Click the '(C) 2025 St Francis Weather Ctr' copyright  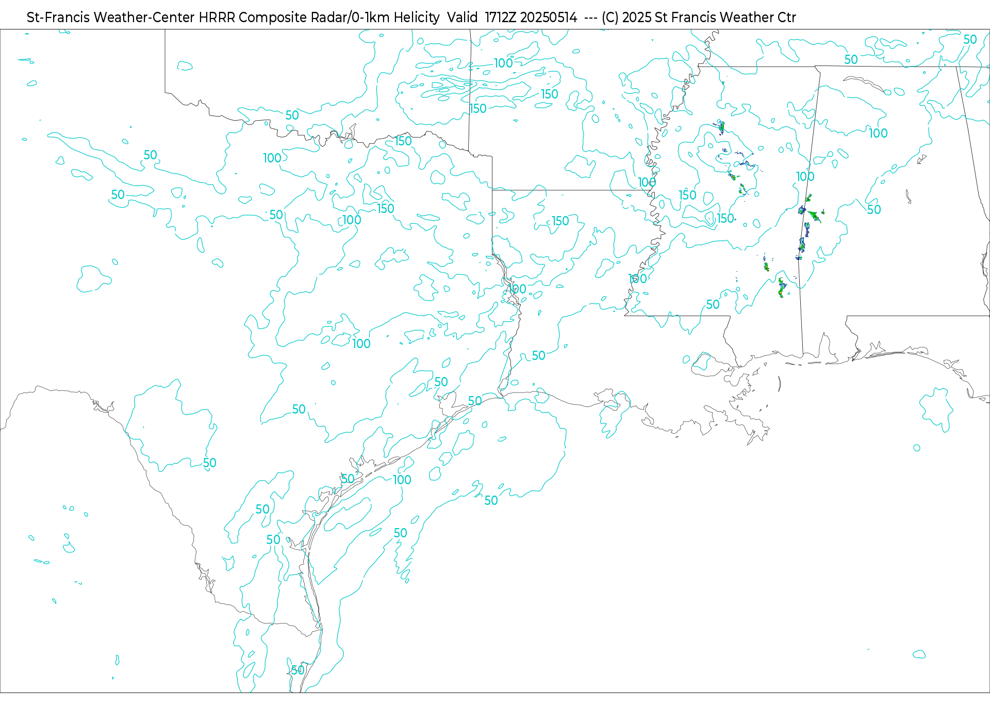(699, 18)
